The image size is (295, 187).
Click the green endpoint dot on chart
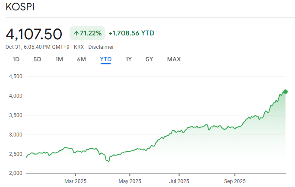point(285,92)
